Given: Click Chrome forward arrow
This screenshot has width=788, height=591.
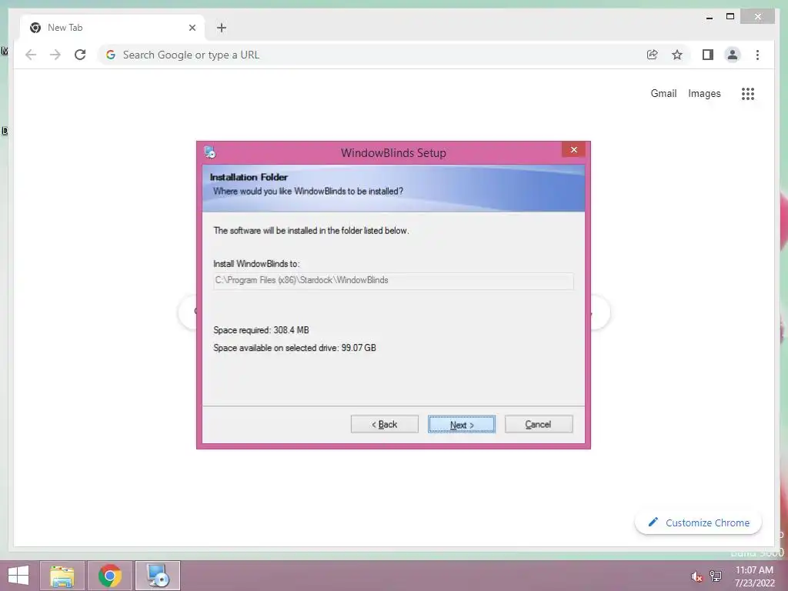Looking at the screenshot, I should click(55, 55).
